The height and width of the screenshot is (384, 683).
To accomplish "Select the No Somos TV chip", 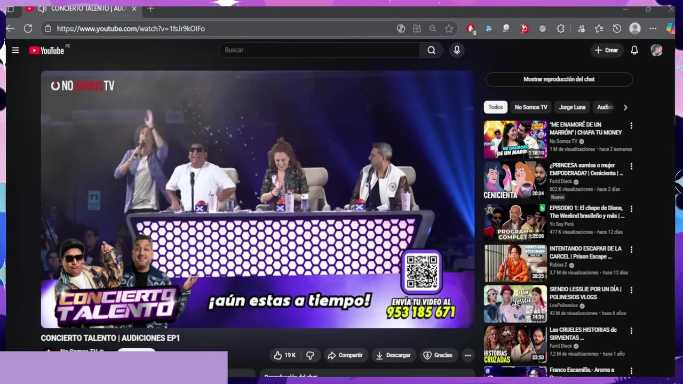I will (531, 107).
